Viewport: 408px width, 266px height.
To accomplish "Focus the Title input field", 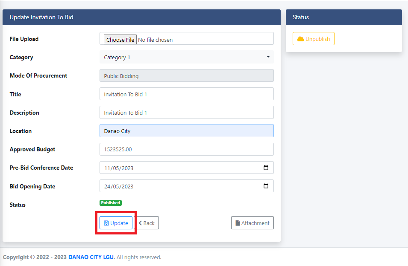I will point(187,94).
